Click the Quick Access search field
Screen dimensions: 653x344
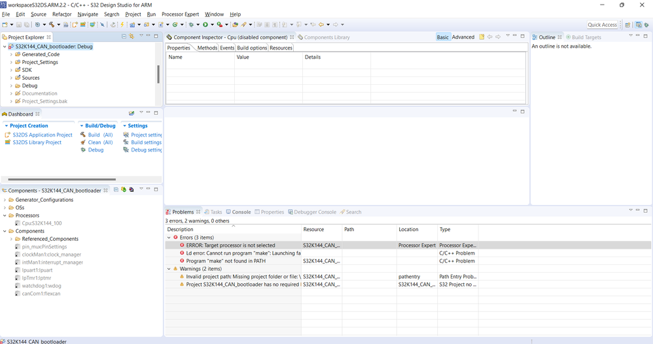[602, 25]
